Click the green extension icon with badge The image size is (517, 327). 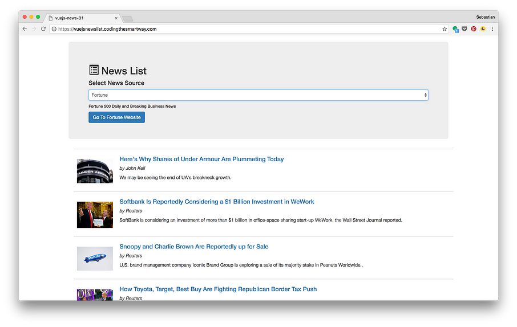(x=455, y=29)
